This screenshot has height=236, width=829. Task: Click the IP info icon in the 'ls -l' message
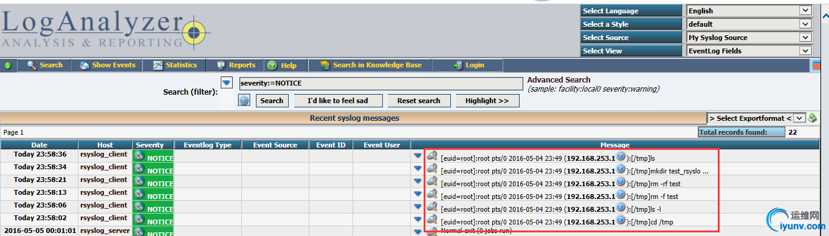point(621,207)
